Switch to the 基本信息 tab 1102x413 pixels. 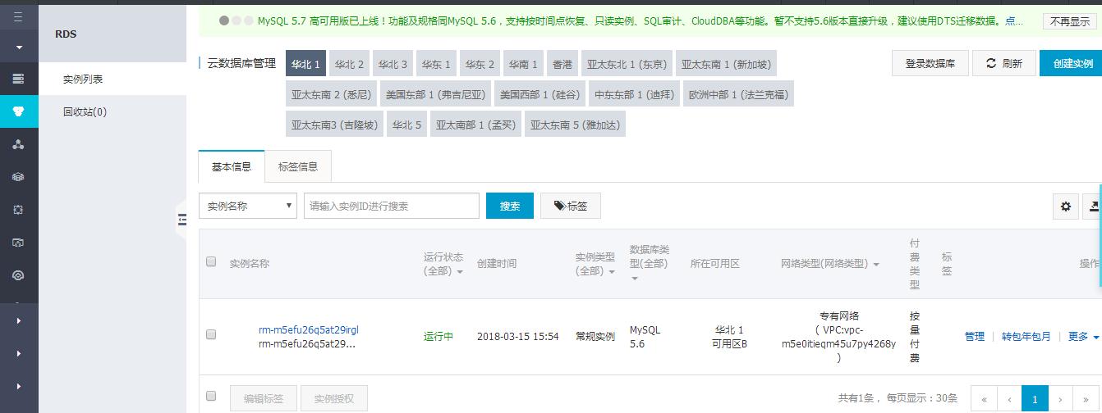point(232,166)
